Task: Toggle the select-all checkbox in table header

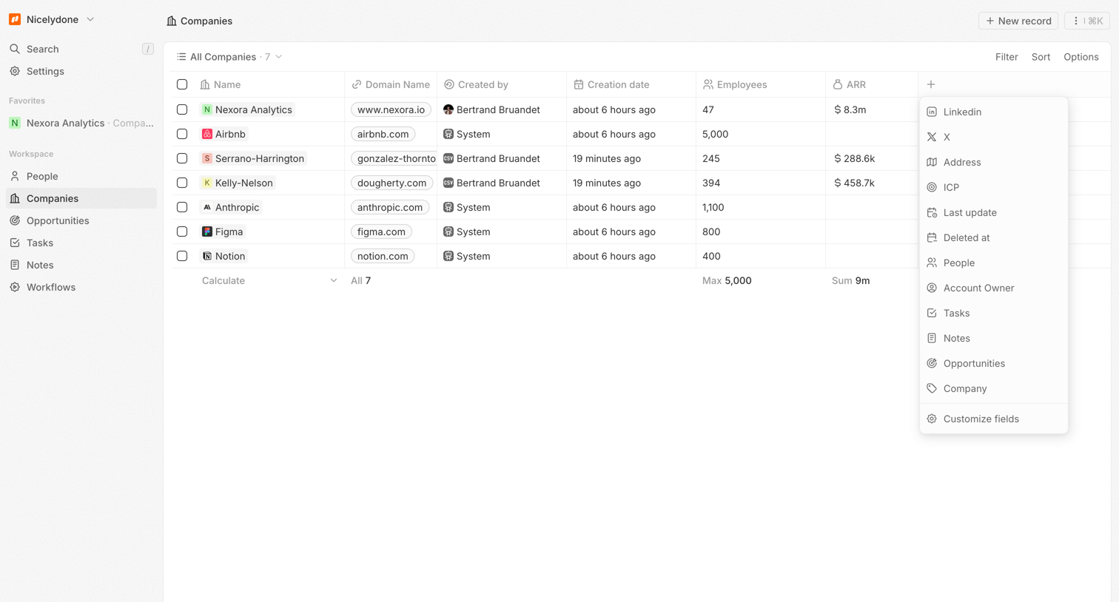Action: [182, 84]
